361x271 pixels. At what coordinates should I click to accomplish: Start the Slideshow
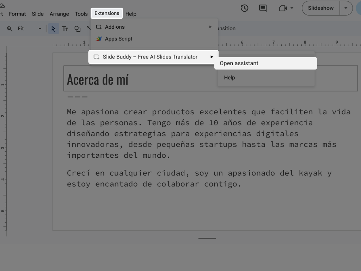320,8
